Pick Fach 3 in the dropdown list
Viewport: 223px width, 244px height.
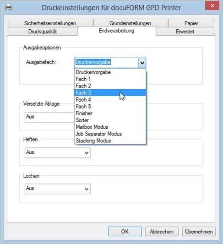[x=110, y=93]
